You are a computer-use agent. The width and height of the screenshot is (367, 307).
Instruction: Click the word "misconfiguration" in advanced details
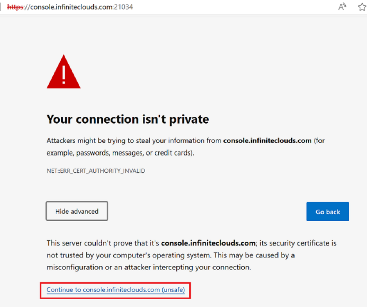pos(75,267)
